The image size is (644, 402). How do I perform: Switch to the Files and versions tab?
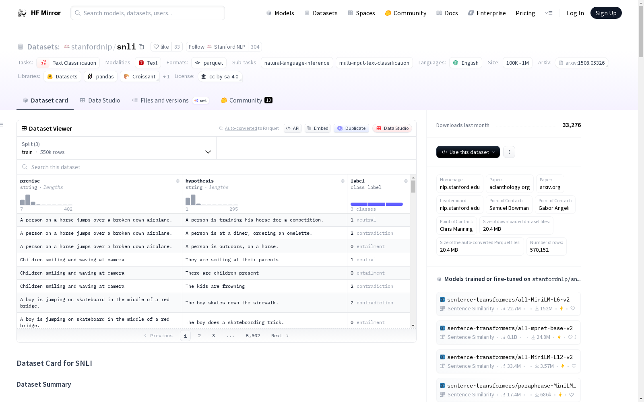click(x=164, y=100)
